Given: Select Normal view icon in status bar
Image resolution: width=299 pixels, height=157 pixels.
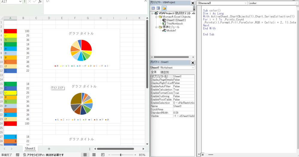Looking at the screenshot, I should point(85,155).
